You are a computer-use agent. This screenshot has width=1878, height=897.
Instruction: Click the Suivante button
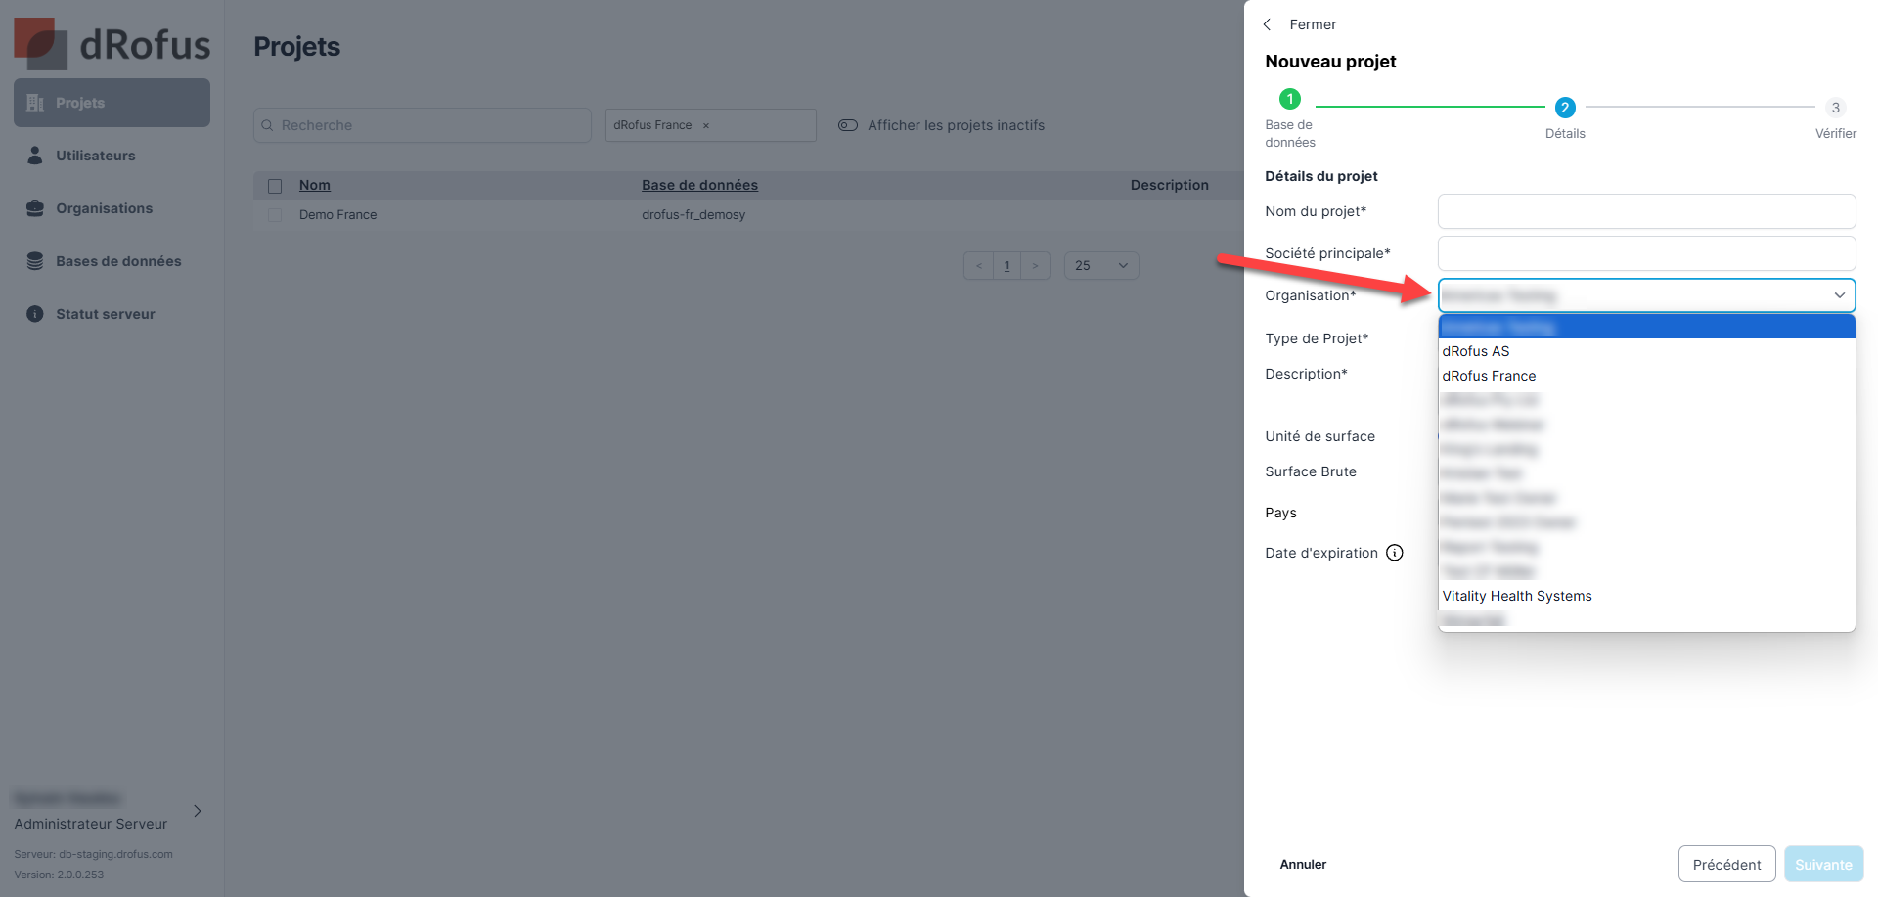(1823, 865)
